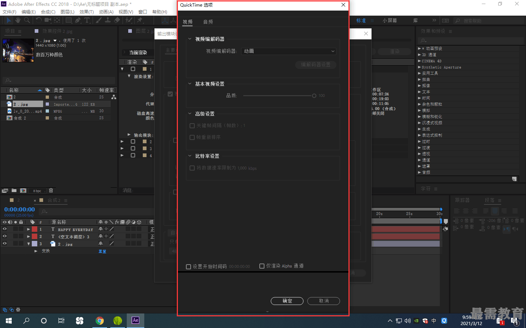
Task: Collapse the 比特率设置 section
Action: point(190,156)
